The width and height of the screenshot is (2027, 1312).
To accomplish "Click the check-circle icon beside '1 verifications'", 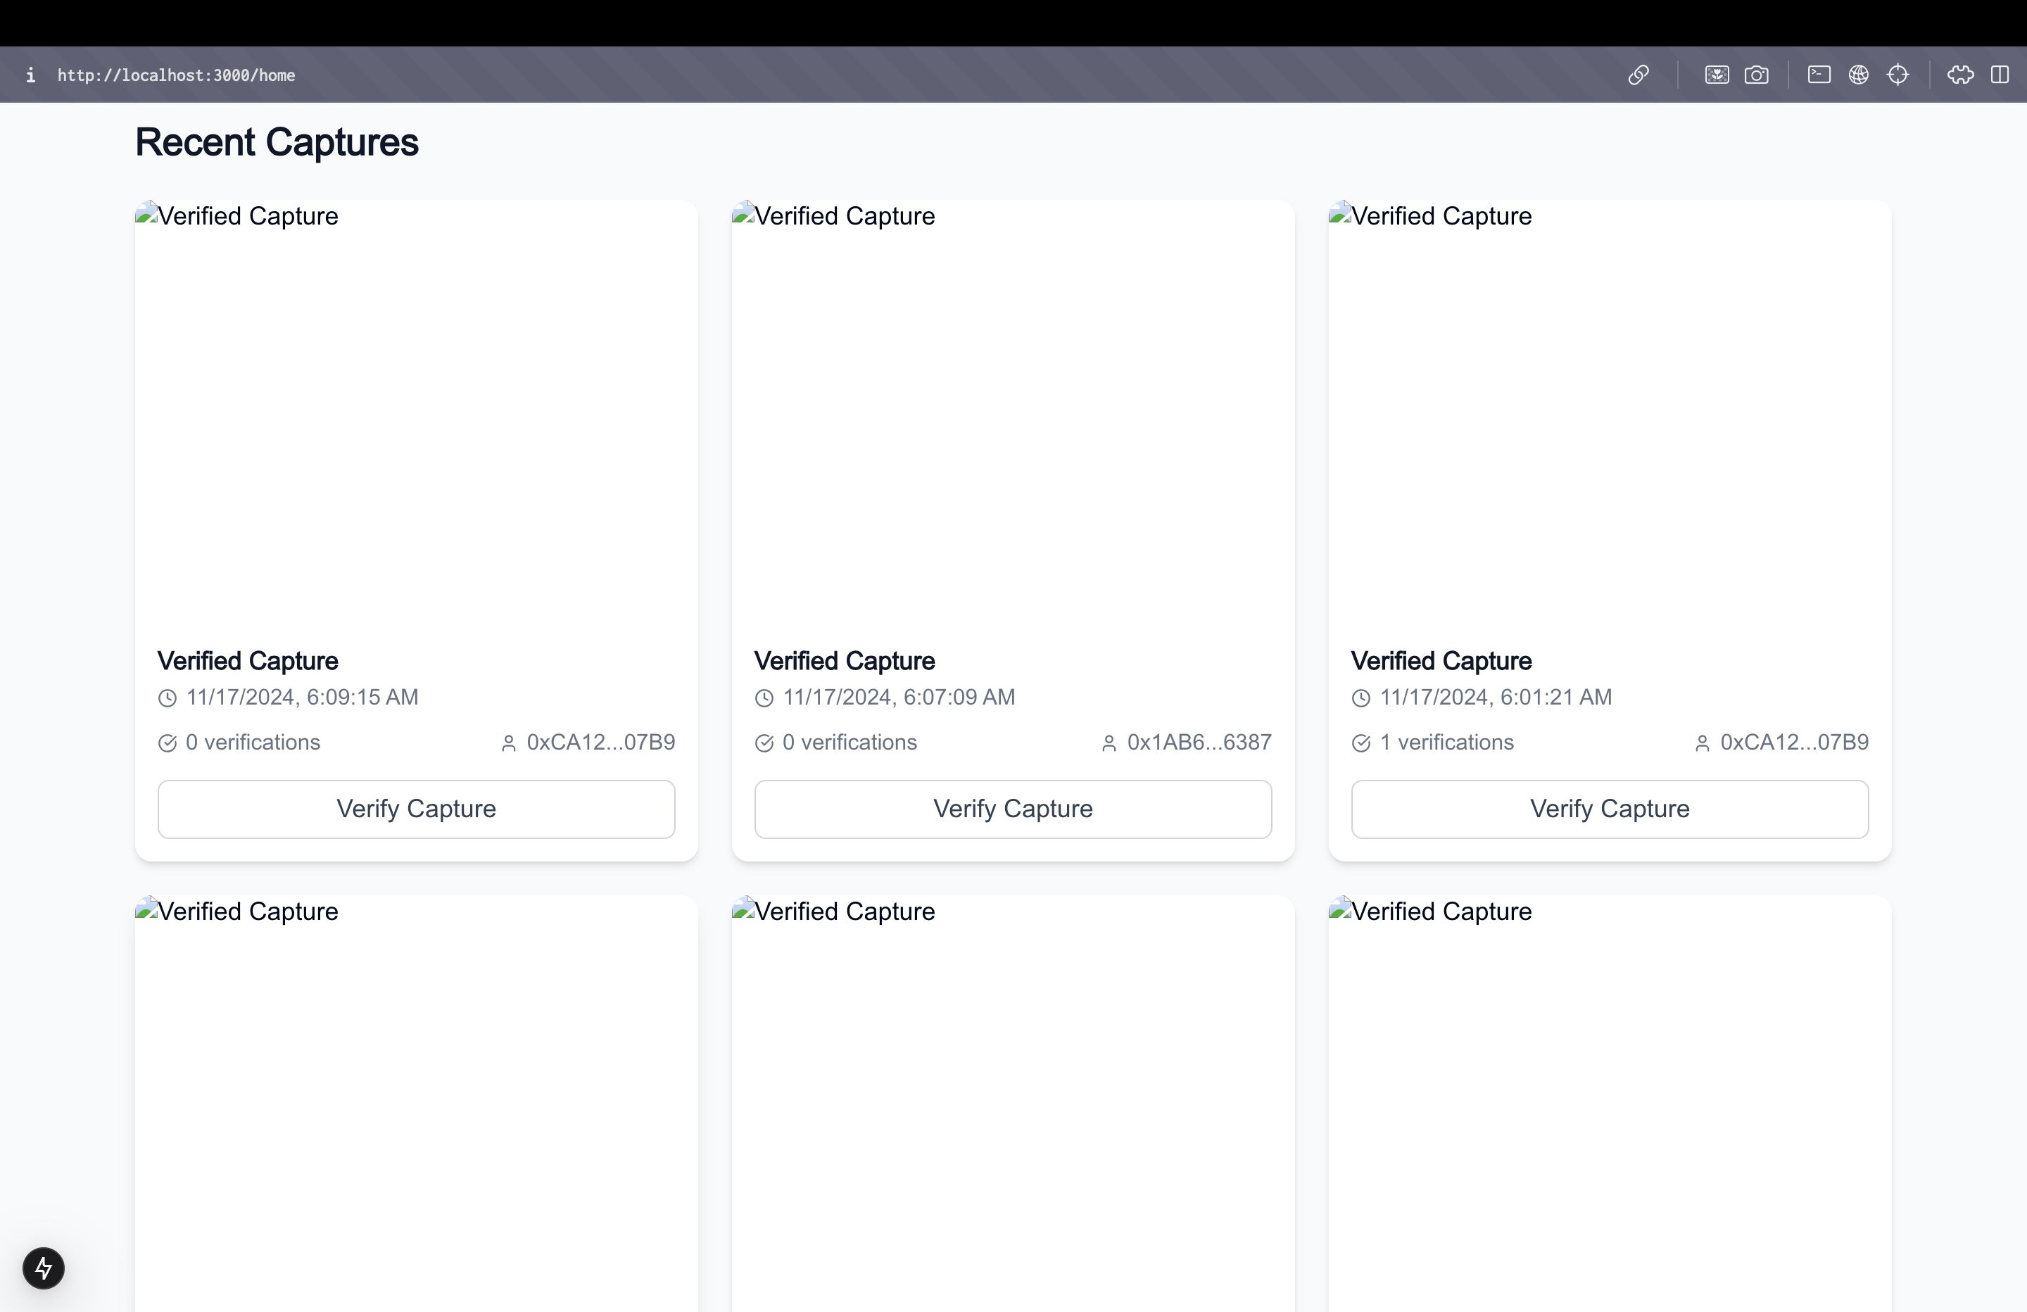I will (x=1362, y=743).
